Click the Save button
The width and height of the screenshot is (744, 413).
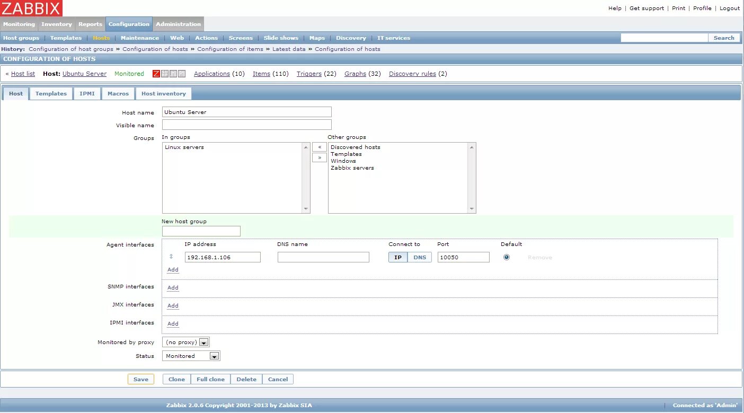coord(141,379)
